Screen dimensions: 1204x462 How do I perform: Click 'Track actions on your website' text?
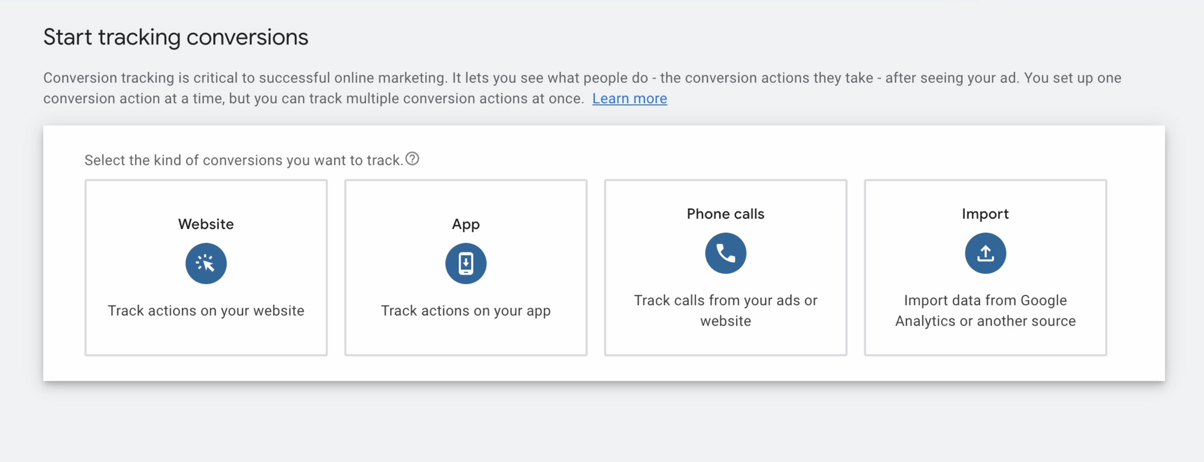tap(206, 311)
